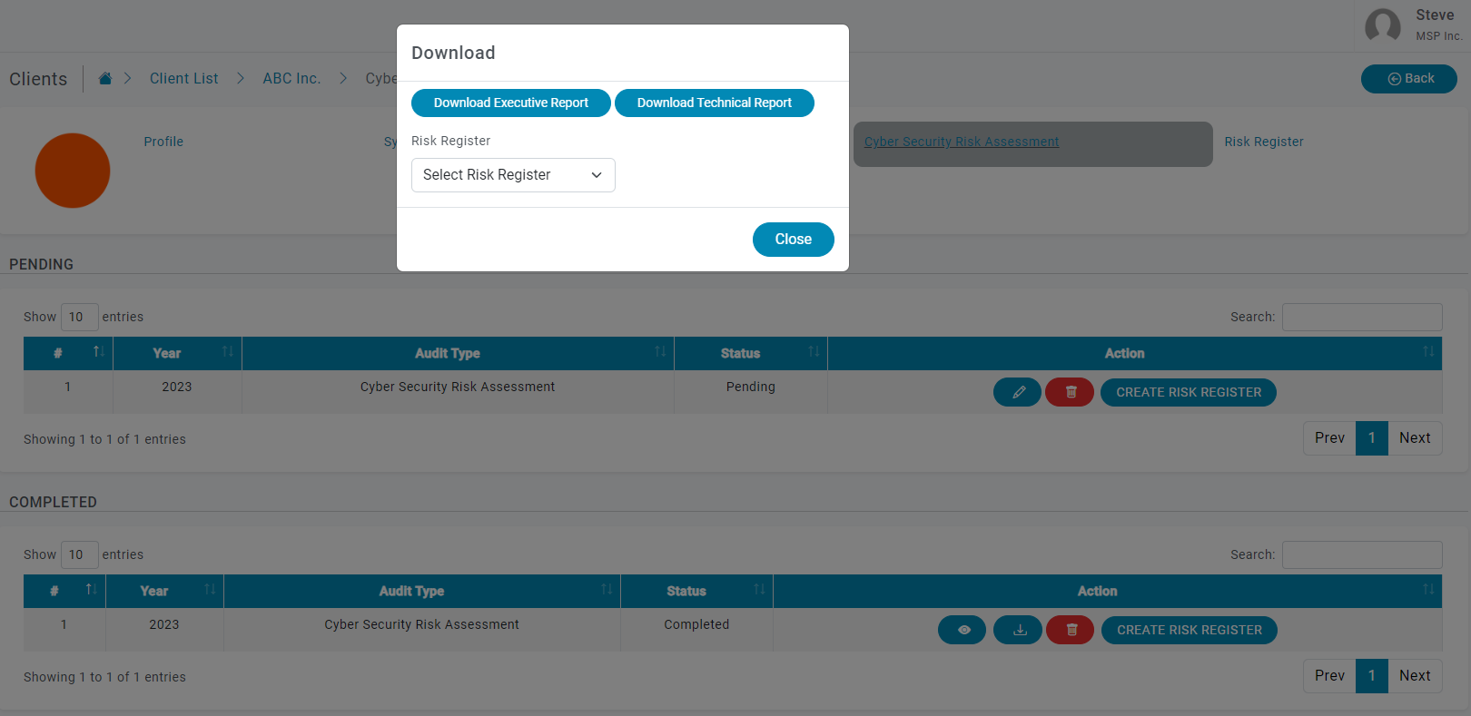Viewport: 1471px width, 716px height.
Task: Open the Select Risk Register dropdown
Action: pyautogui.click(x=513, y=175)
